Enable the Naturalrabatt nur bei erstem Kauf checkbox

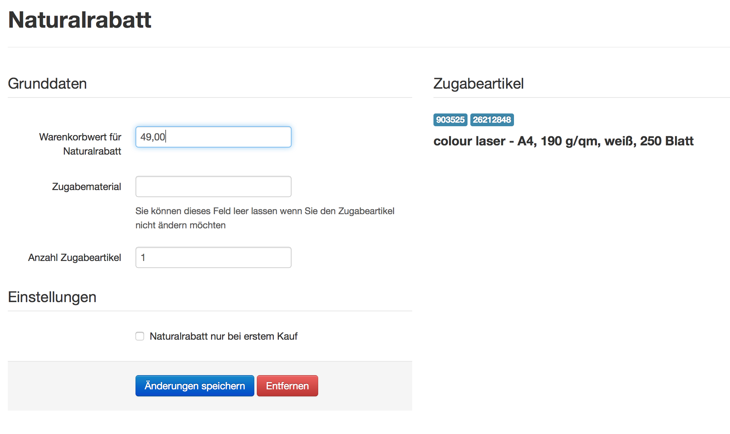click(x=140, y=336)
